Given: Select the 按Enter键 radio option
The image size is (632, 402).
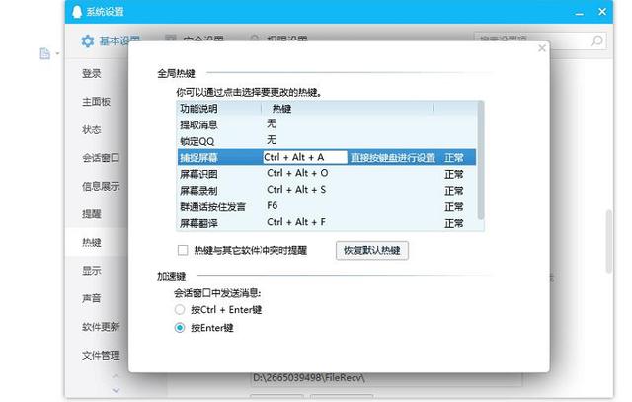Looking at the screenshot, I should coord(180,328).
